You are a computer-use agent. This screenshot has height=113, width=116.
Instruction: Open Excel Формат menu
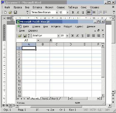coord(68,26)
